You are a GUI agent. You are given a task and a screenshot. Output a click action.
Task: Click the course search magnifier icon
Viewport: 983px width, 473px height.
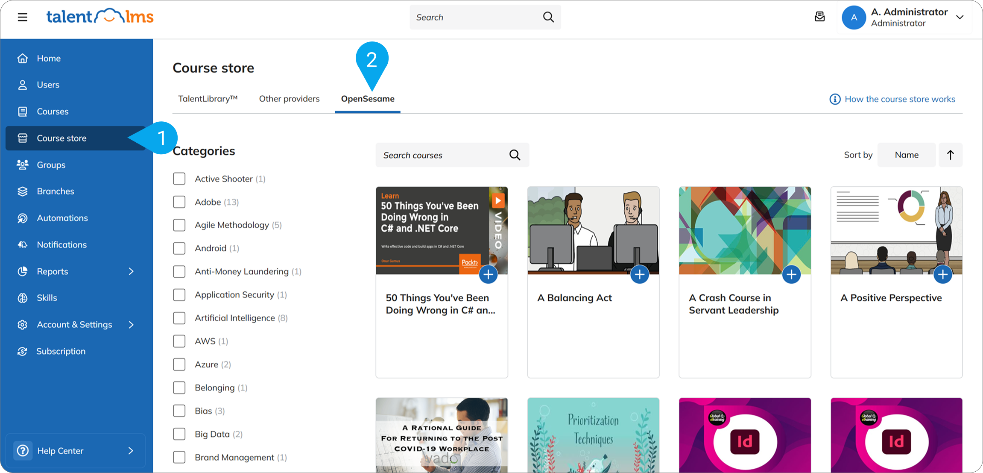(x=515, y=155)
